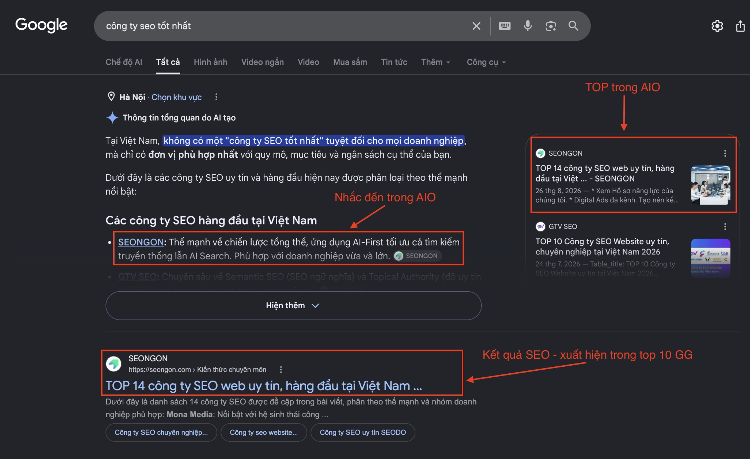Open GTV SEO card title TOP 10 Công ty

click(602, 246)
